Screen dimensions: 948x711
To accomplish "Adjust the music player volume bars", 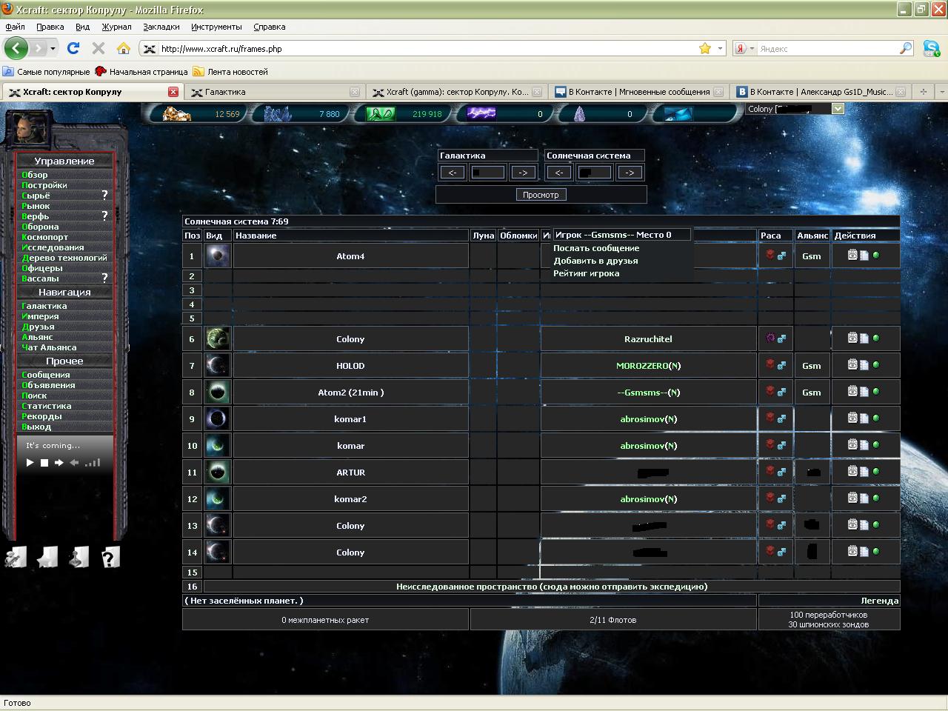I will tap(93, 463).
